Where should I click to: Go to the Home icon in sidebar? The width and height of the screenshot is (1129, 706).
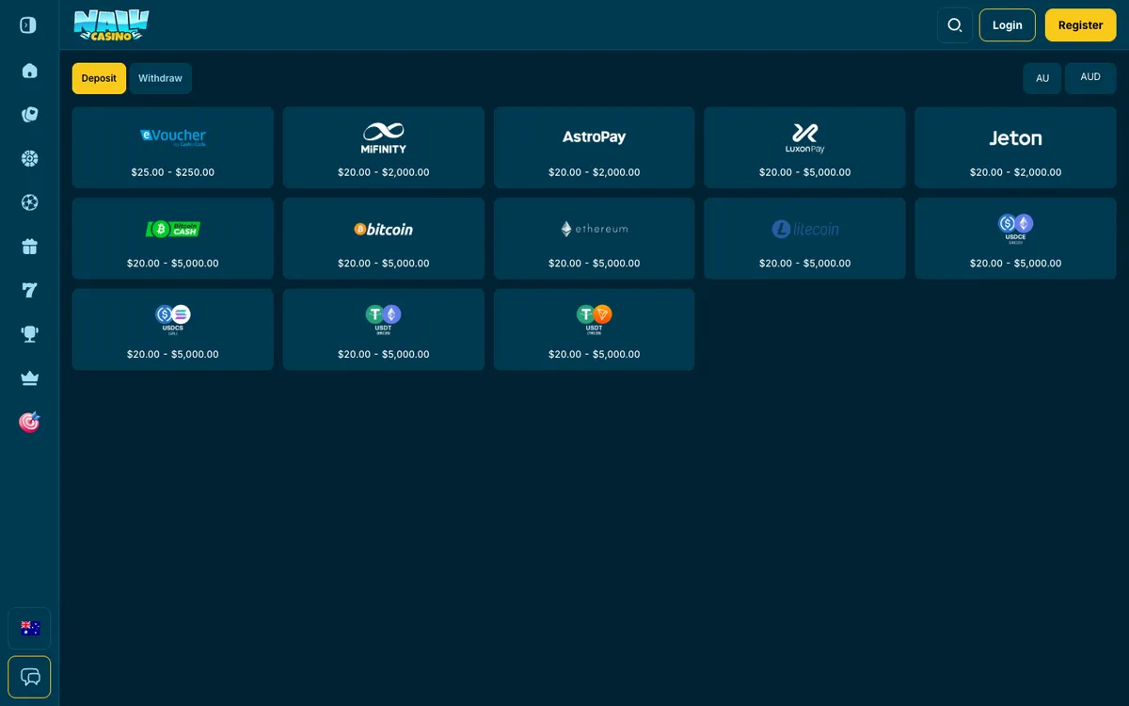(x=29, y=71)
